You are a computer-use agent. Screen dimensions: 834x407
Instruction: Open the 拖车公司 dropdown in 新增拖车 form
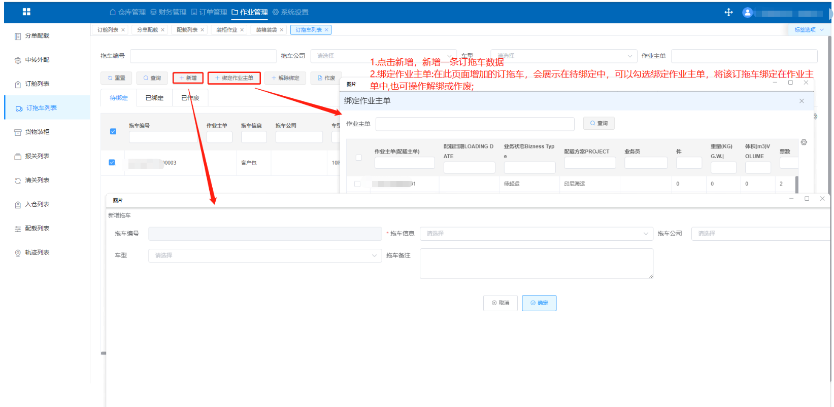(761, 234)
